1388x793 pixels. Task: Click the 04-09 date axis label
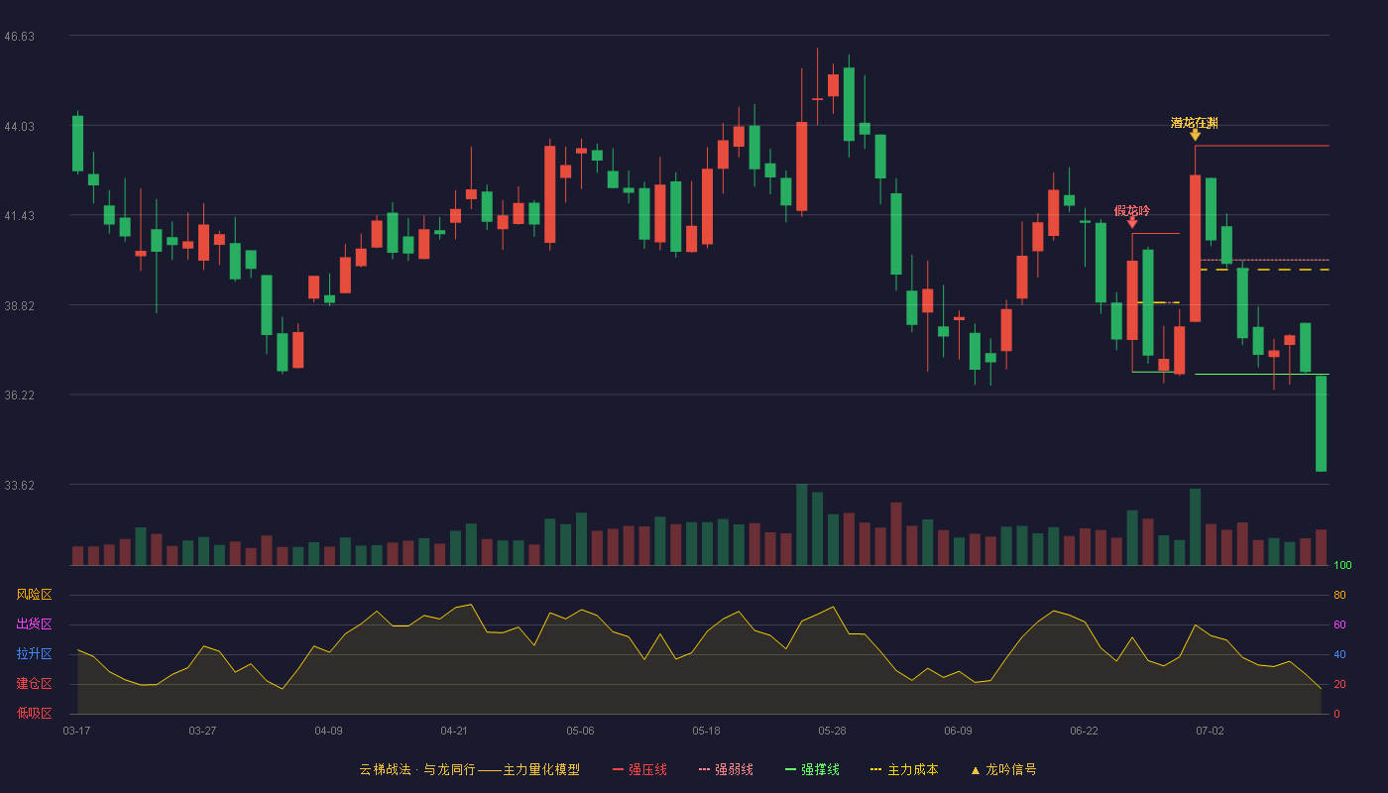coord(328,731)
